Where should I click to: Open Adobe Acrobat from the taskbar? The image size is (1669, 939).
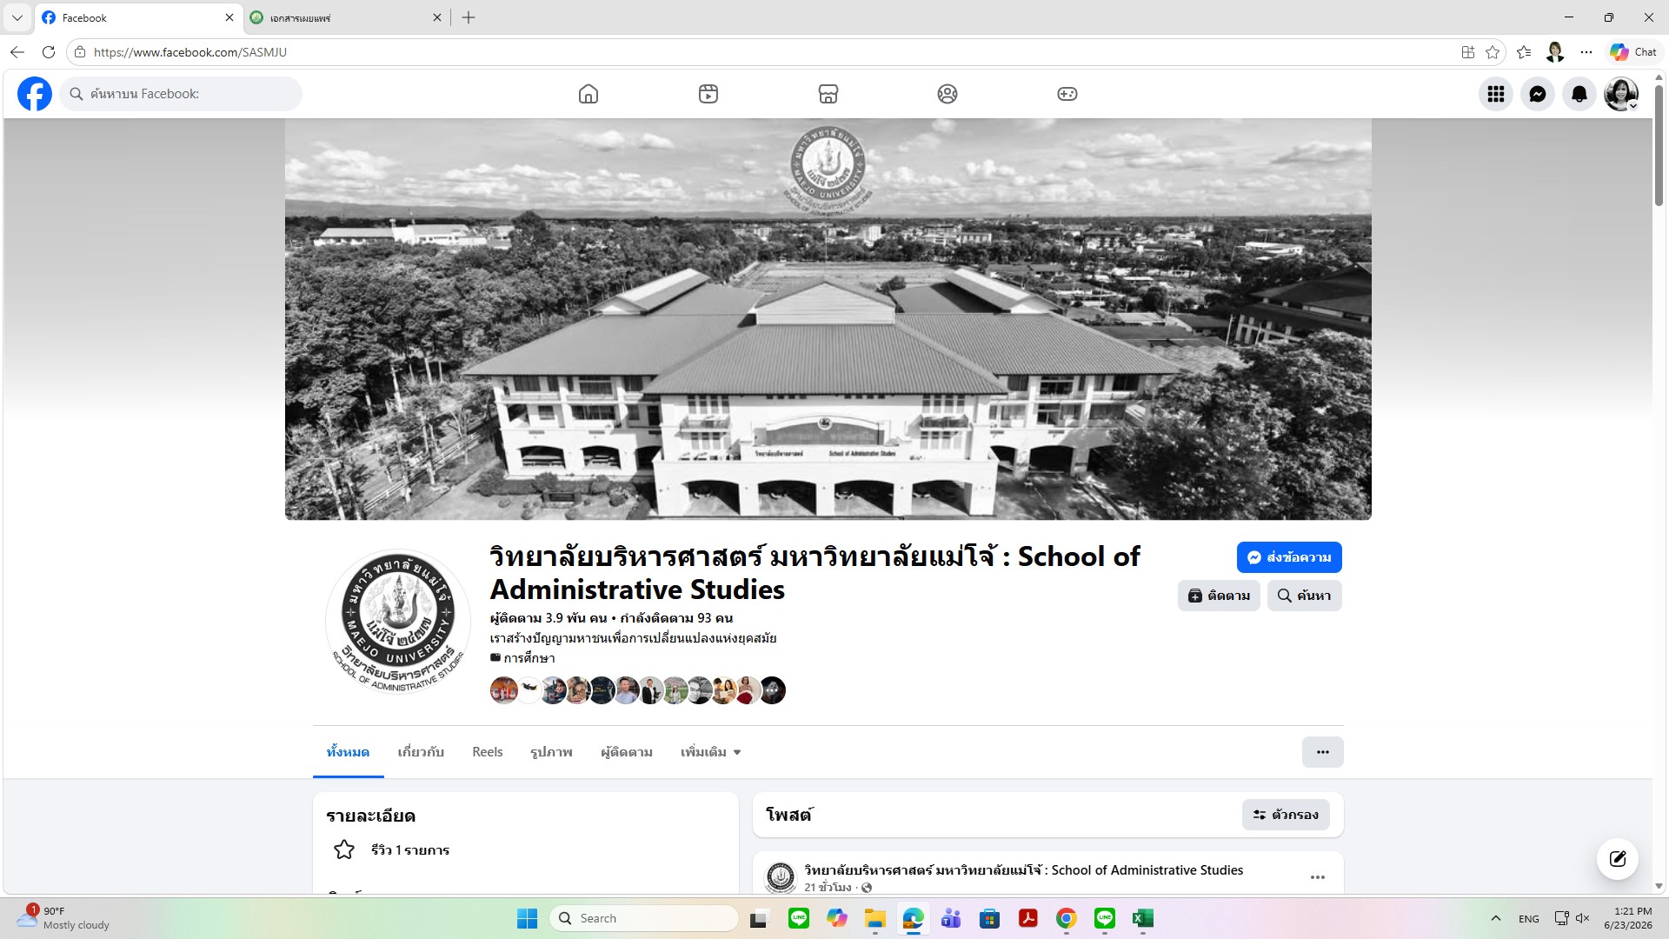click(x=1027, y=918)
